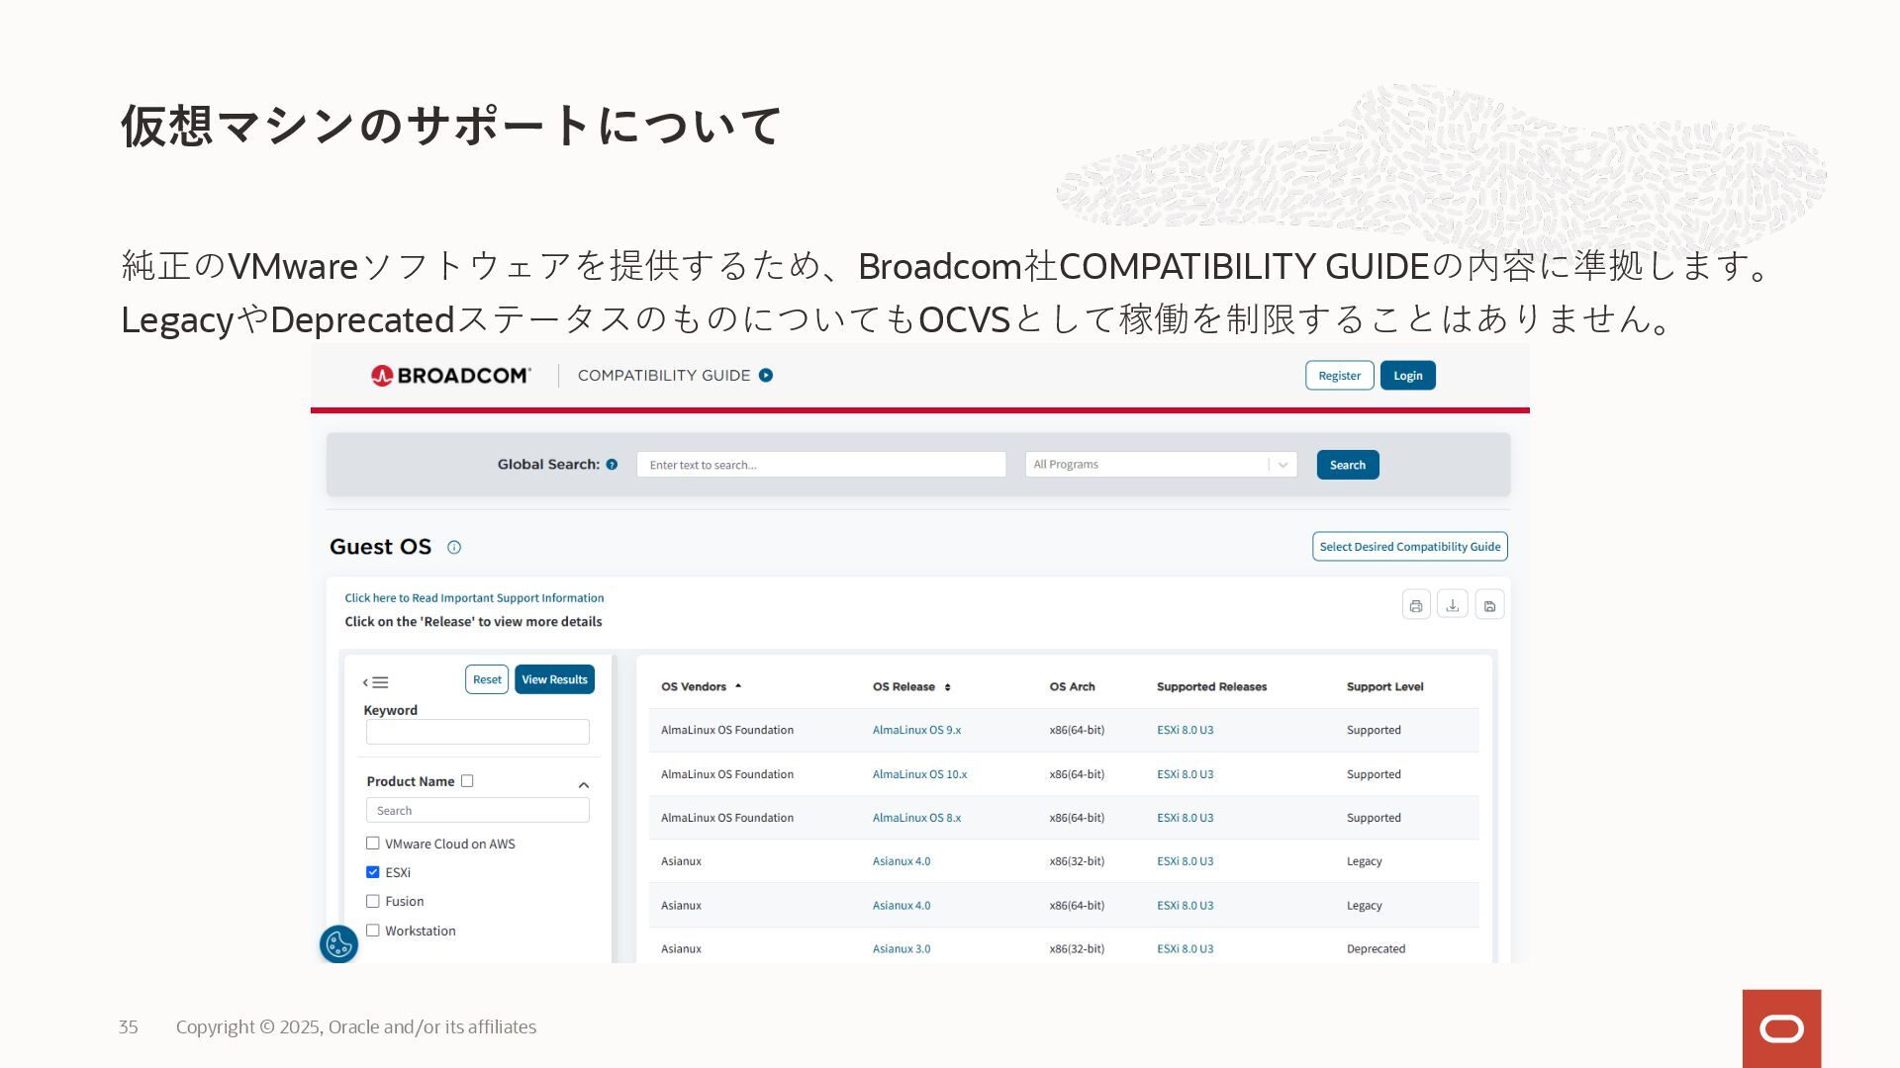
Task: Click ESXi 8.0 U3 in Asianux 3.0 row
Action: click(x=1185, y=949)
